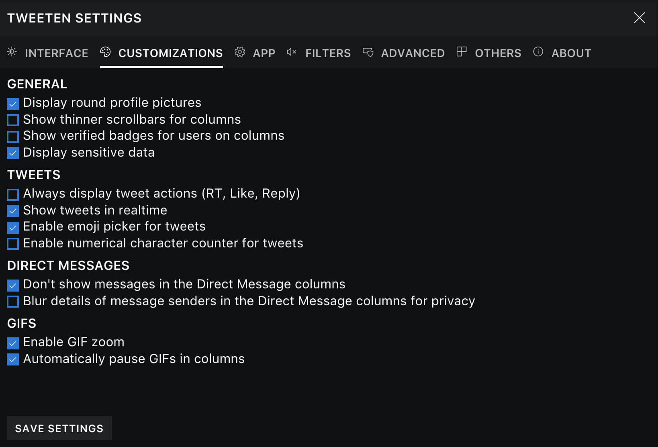The width and height of the screenshot is (658, 447).
Task: Close the Tweeten Settings dialog
Action: (639, 18)
